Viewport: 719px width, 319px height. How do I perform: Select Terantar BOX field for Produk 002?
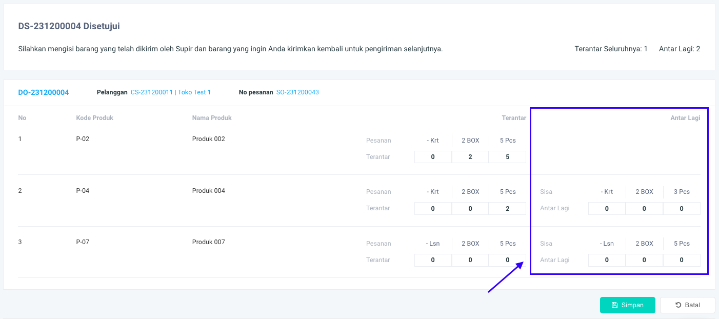tap(470, 157)
